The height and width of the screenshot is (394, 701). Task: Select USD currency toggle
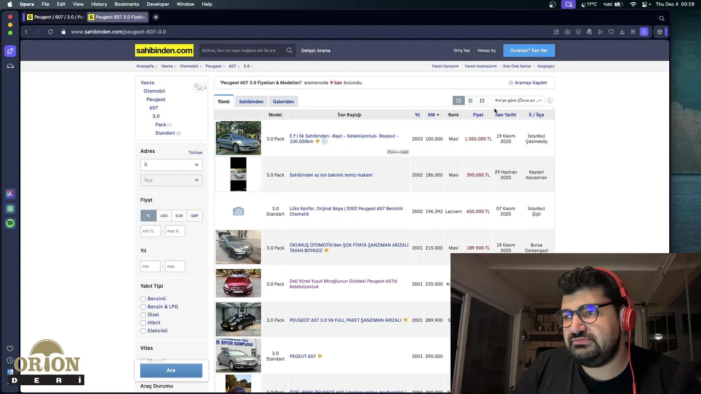click(x=164, y=216)
